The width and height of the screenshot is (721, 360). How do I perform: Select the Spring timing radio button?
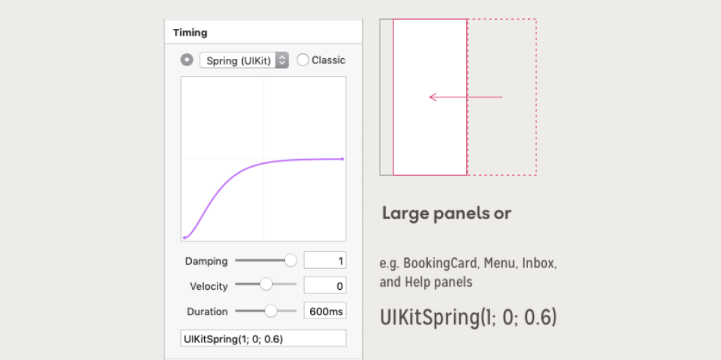click(x=187, y=60)
